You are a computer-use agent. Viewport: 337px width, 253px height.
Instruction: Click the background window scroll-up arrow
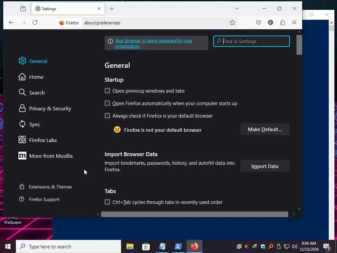pyautogui.click(x=331, y=23)
